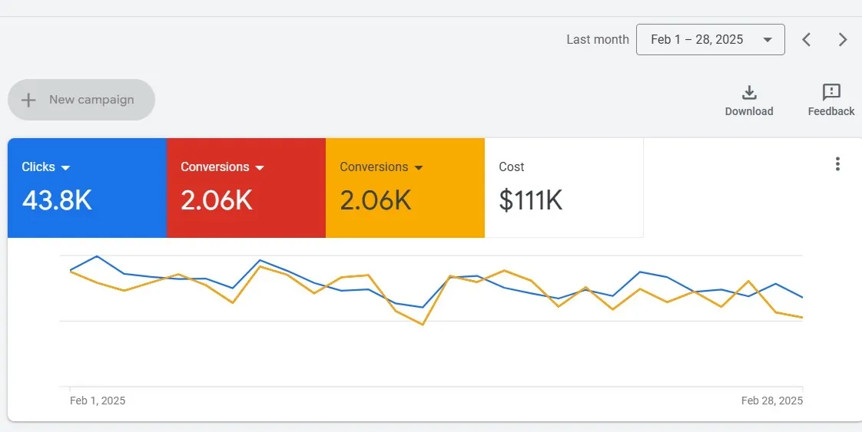Click the 43.8K clicks value
The height and width of the screenshot is (432, 862).
pyautogui.click(x=57, y=200)
